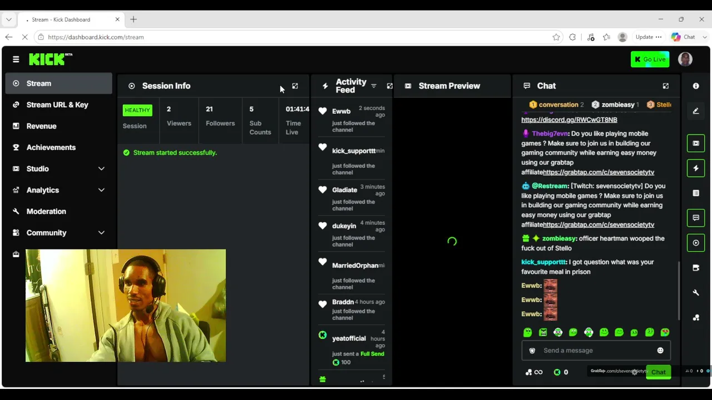This screenshot has height=400, width=712.
Task: Click dukeyin in the Activity Feed
Action: coord(344,226)
